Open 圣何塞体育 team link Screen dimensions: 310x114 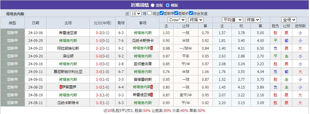pyautogui.click(x=143, y=64)
